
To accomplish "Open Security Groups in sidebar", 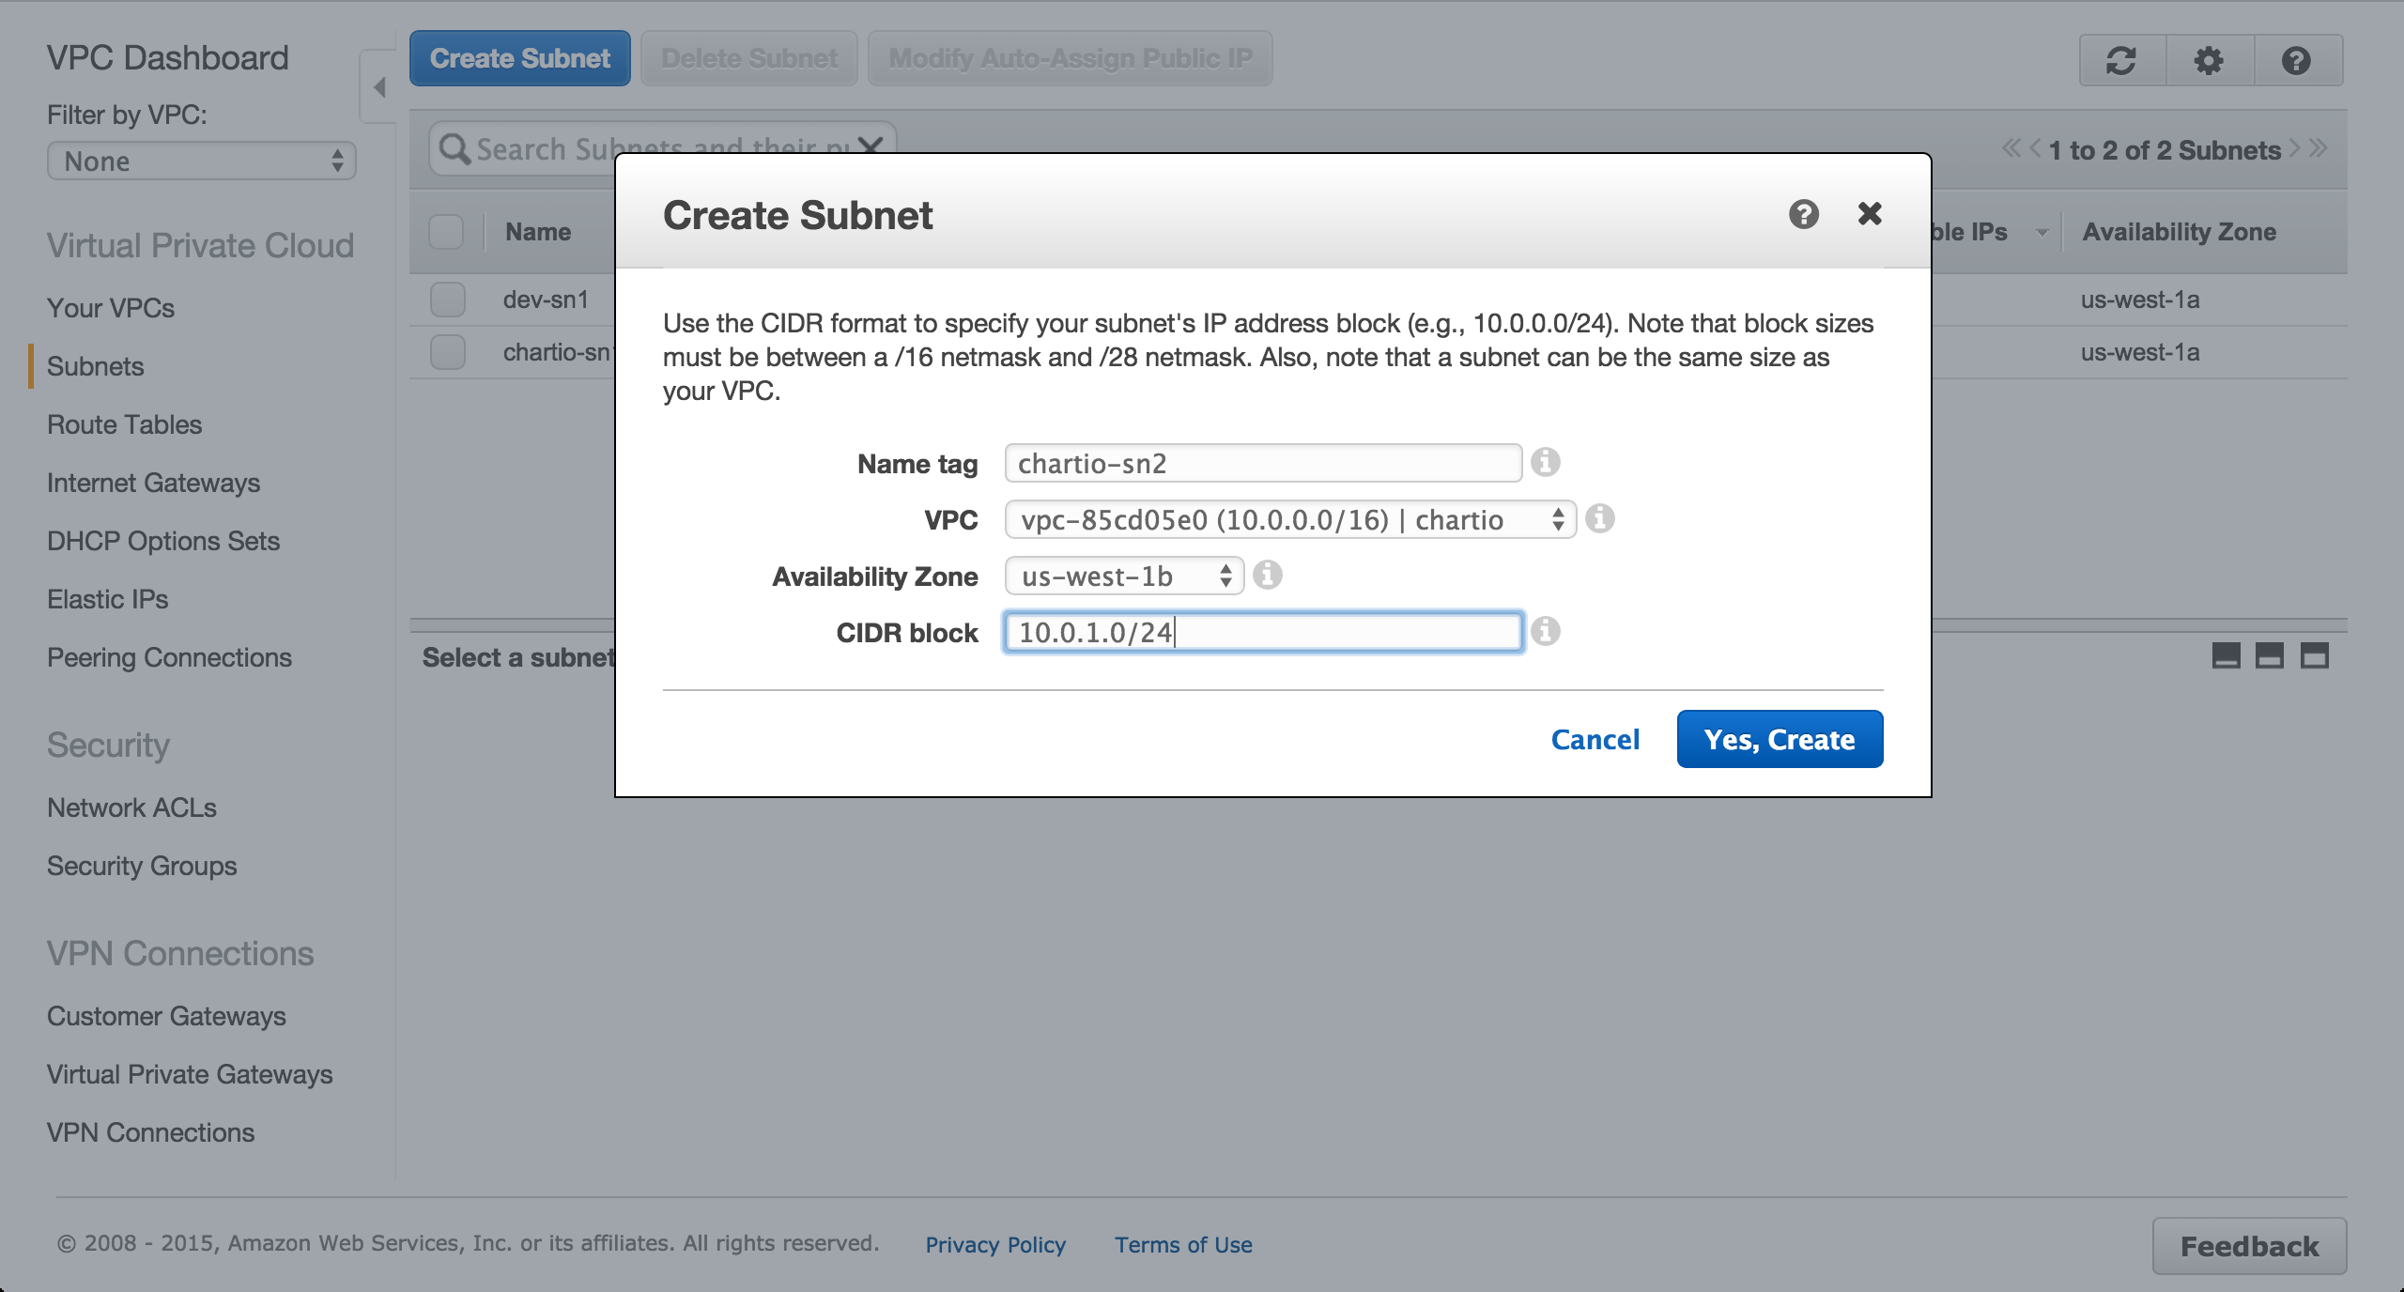I will click(x=142, y=866).
